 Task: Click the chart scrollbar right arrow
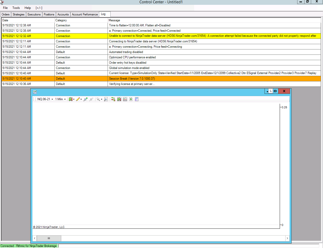287,238
